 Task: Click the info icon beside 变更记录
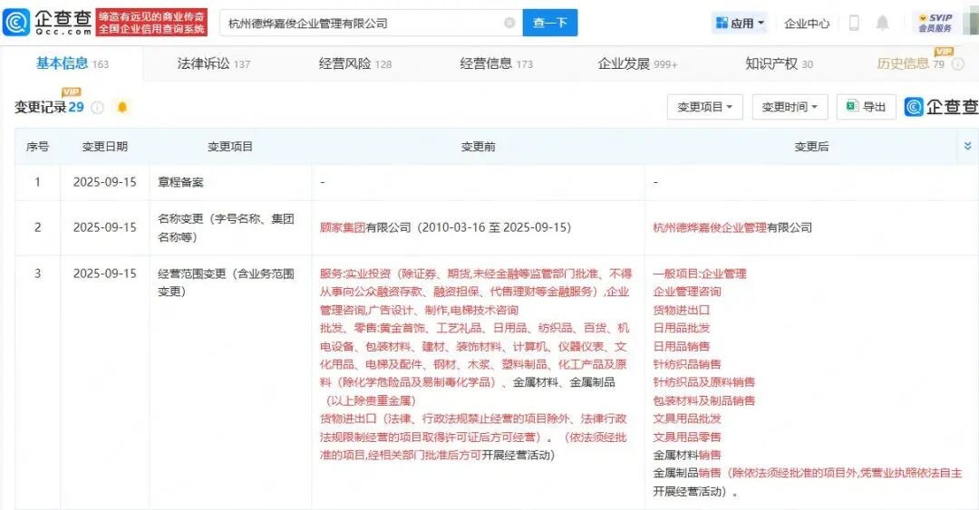click(x=97, y=108)
